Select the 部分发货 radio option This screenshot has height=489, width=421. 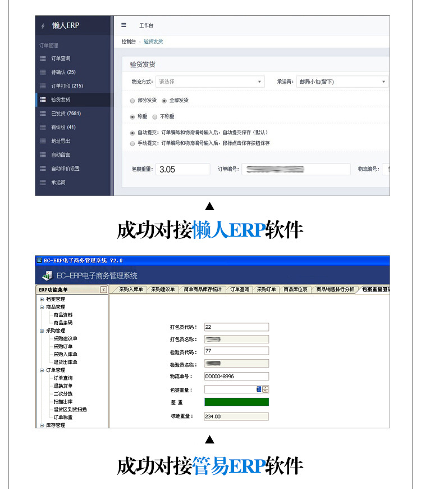132,101
